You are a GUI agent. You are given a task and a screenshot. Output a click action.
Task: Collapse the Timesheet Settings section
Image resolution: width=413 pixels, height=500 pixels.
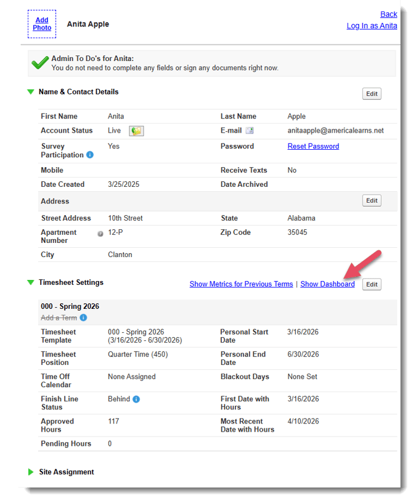[30, 282]
